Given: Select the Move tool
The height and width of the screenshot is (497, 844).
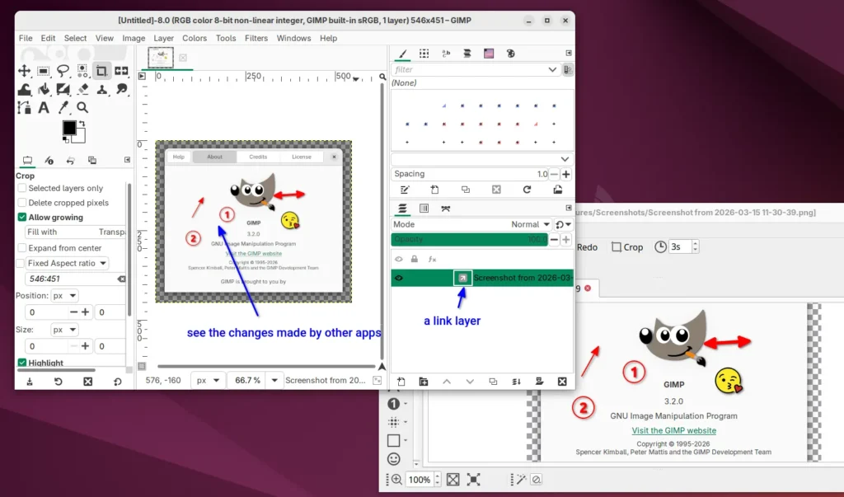Looking at the screenshot, I should tap(24, 70).
